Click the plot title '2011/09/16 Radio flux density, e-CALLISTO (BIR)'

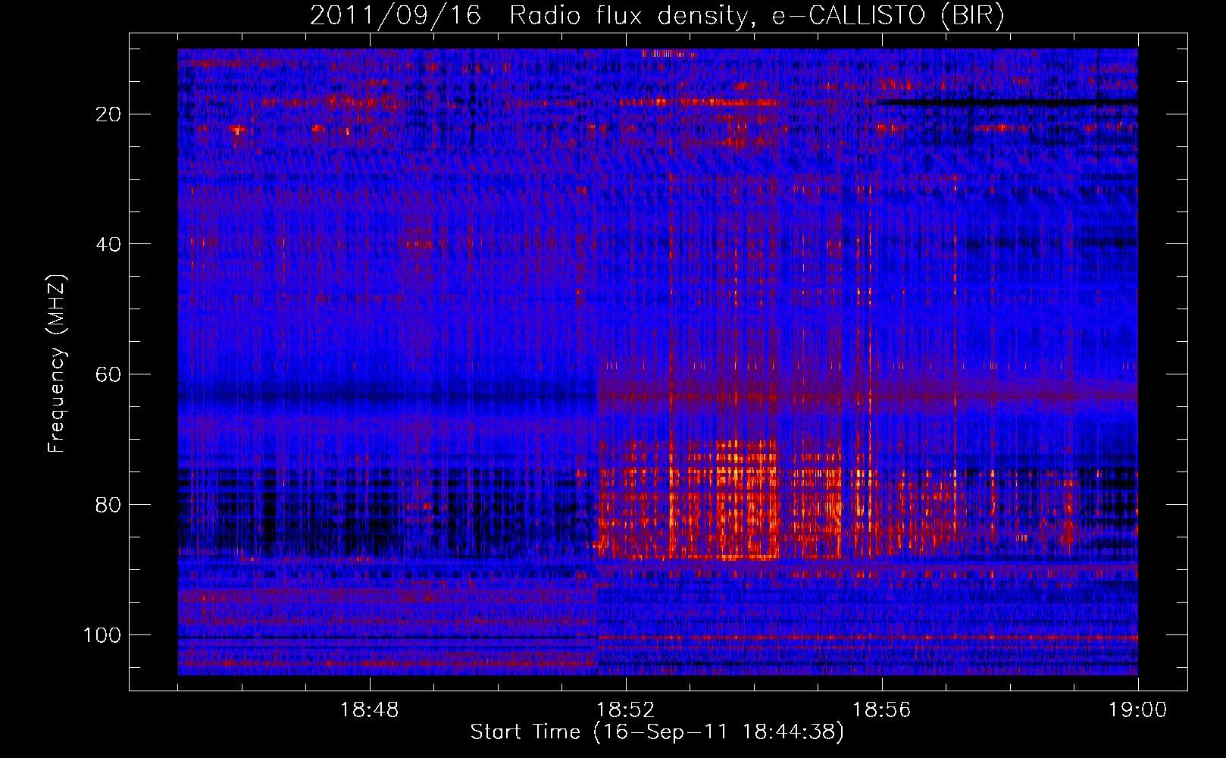point(657,16)
